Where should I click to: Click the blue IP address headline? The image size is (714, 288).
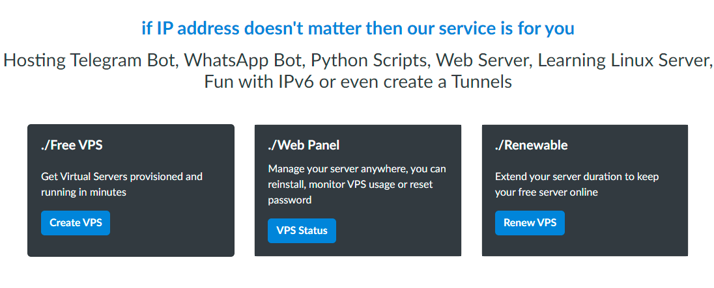pos(358,29)
